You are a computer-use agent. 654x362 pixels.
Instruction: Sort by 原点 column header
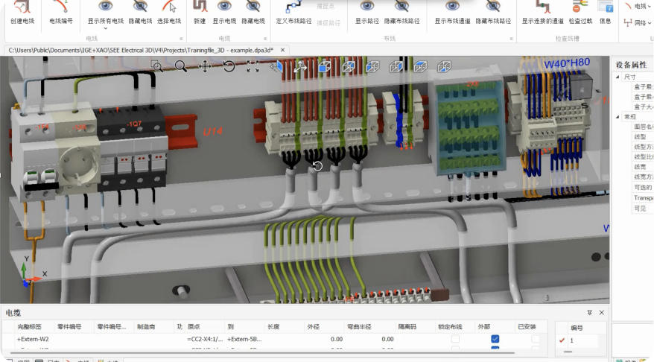point(194,326)
